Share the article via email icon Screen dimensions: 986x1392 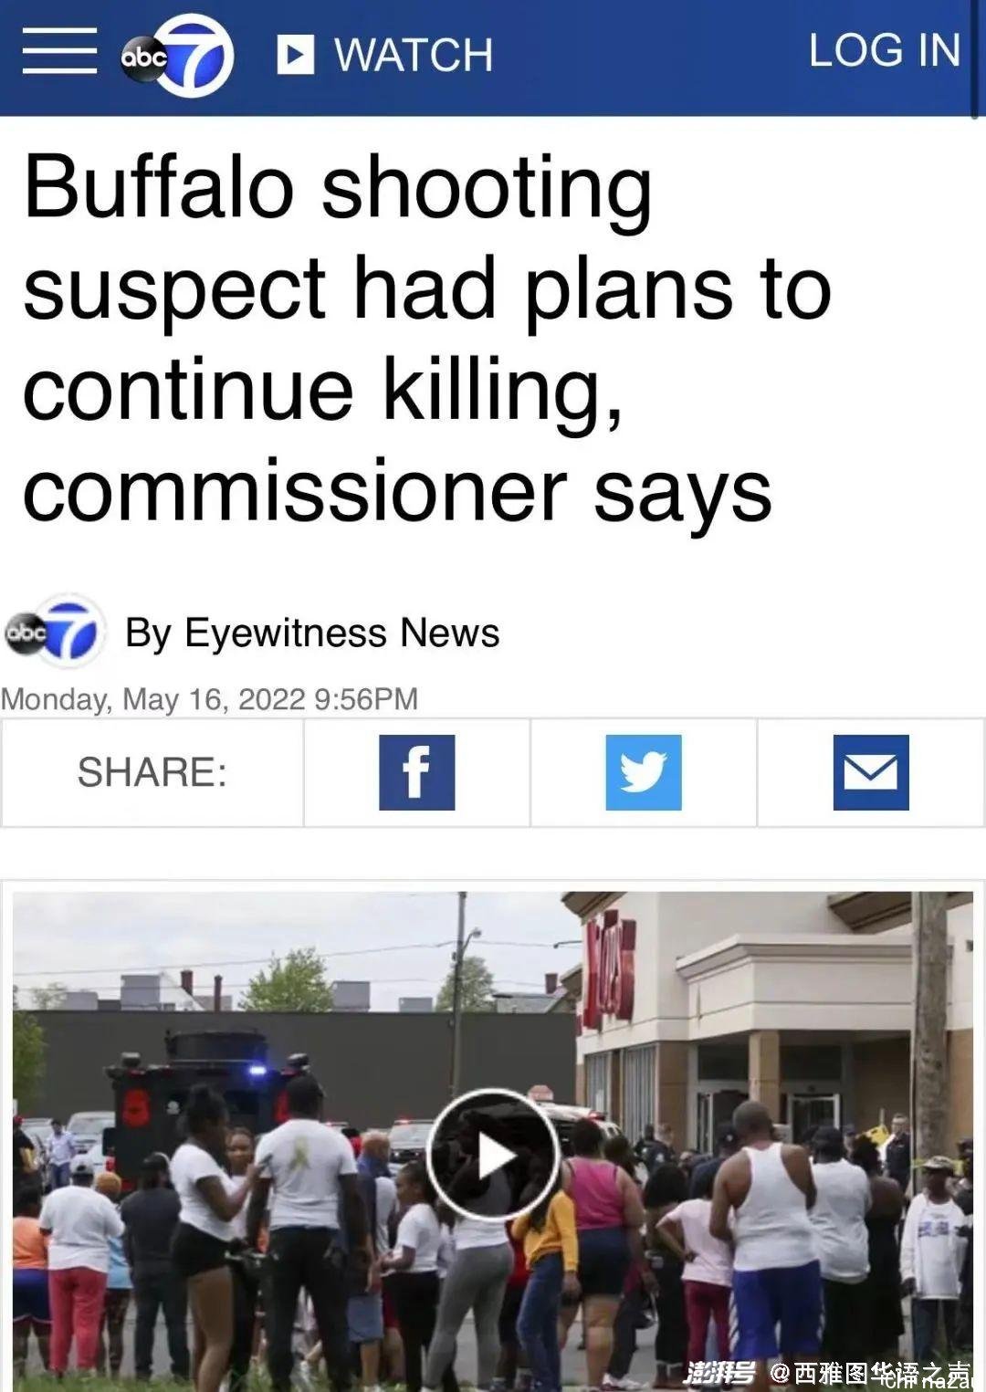pos(871,772)
